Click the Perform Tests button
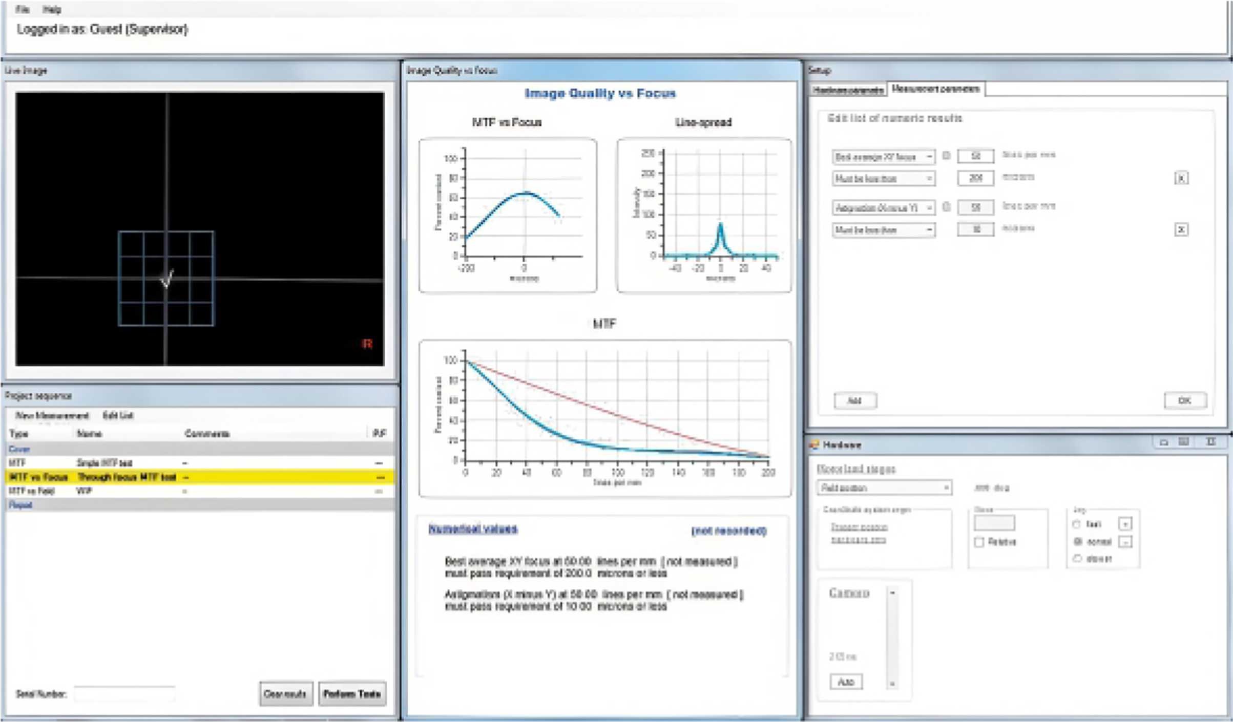Screen dimensions: 1233x722 pos(352,694)
